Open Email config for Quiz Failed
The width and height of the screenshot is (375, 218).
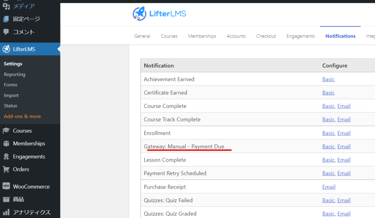(x=344, y=200)
